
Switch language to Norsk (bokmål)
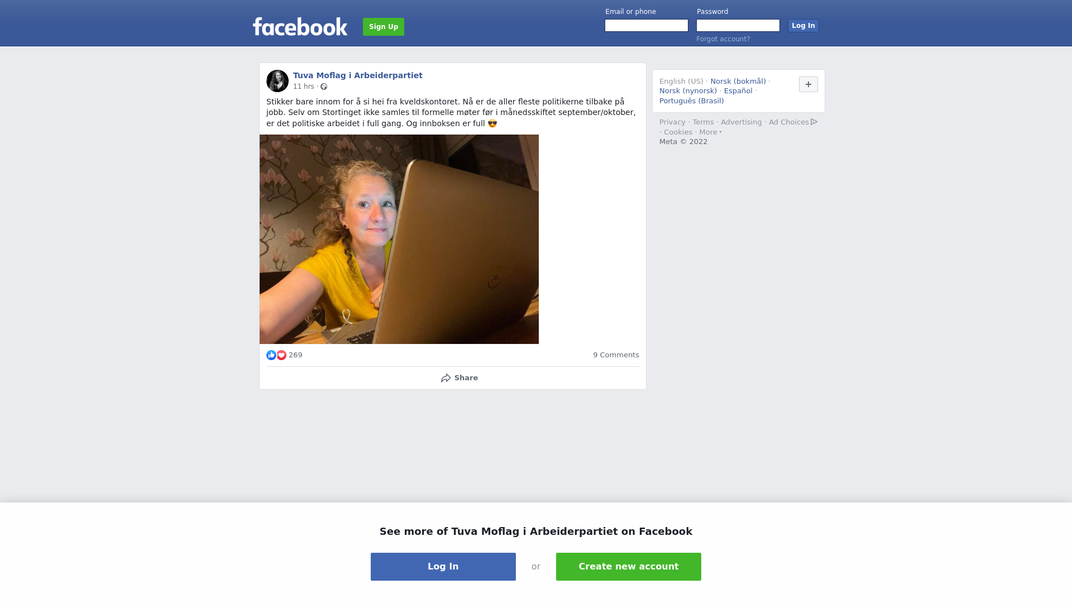tap(738, 82)
